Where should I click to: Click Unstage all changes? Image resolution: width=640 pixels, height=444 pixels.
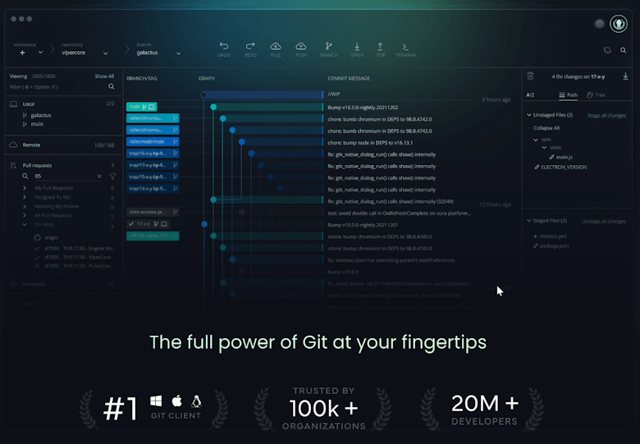(x=604, y=222)
